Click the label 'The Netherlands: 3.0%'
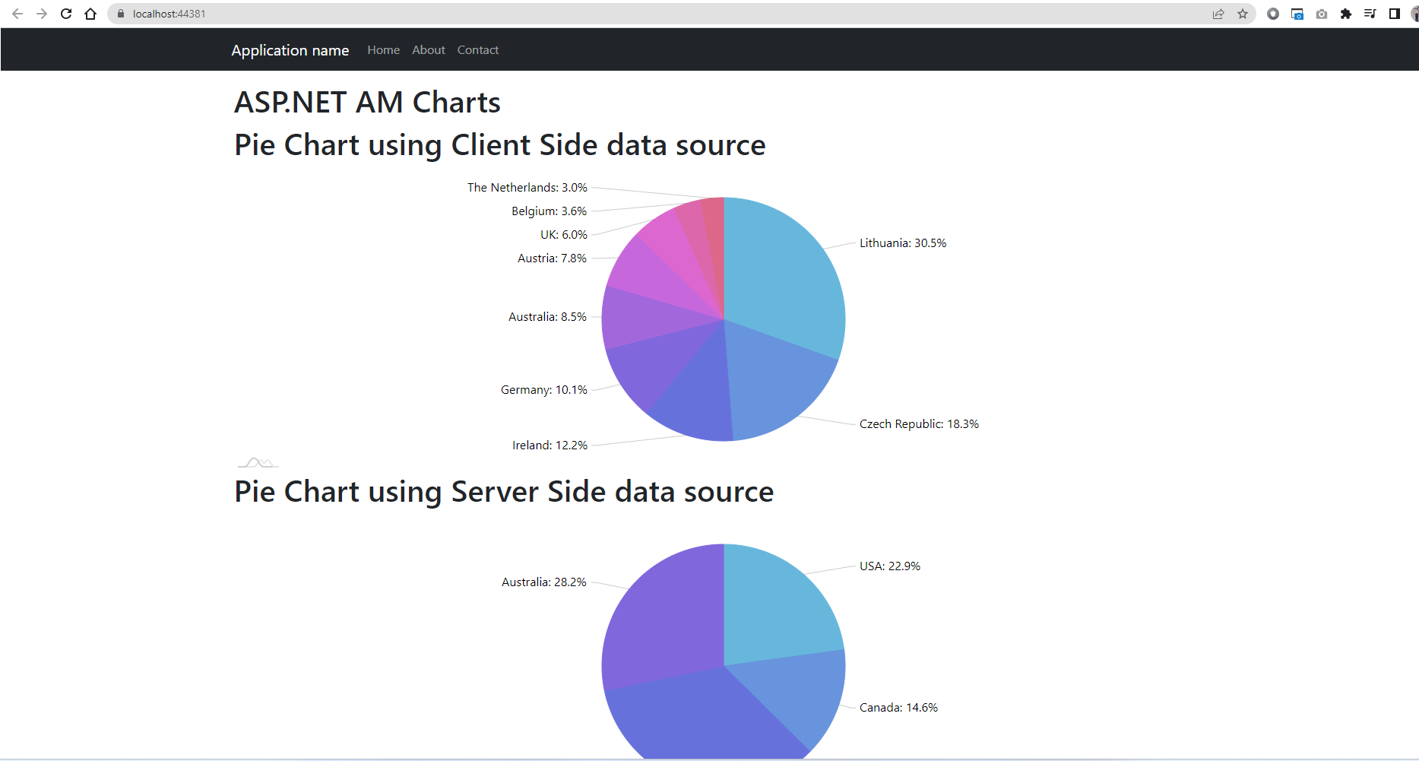 (527, 188)
